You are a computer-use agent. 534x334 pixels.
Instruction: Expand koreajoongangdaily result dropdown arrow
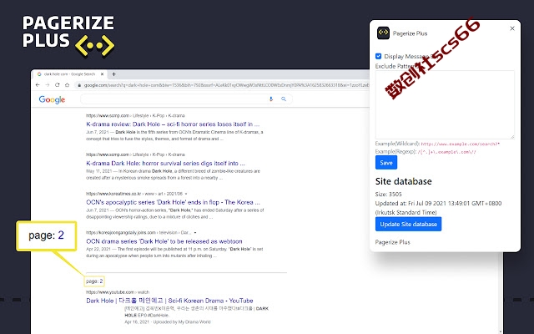(195, 232)
